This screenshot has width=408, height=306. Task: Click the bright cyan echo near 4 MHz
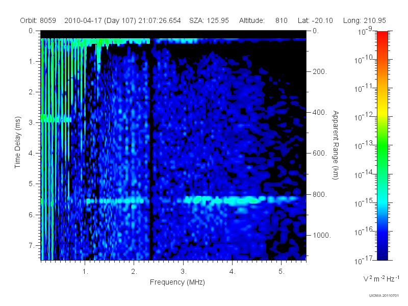click(237, 200)
